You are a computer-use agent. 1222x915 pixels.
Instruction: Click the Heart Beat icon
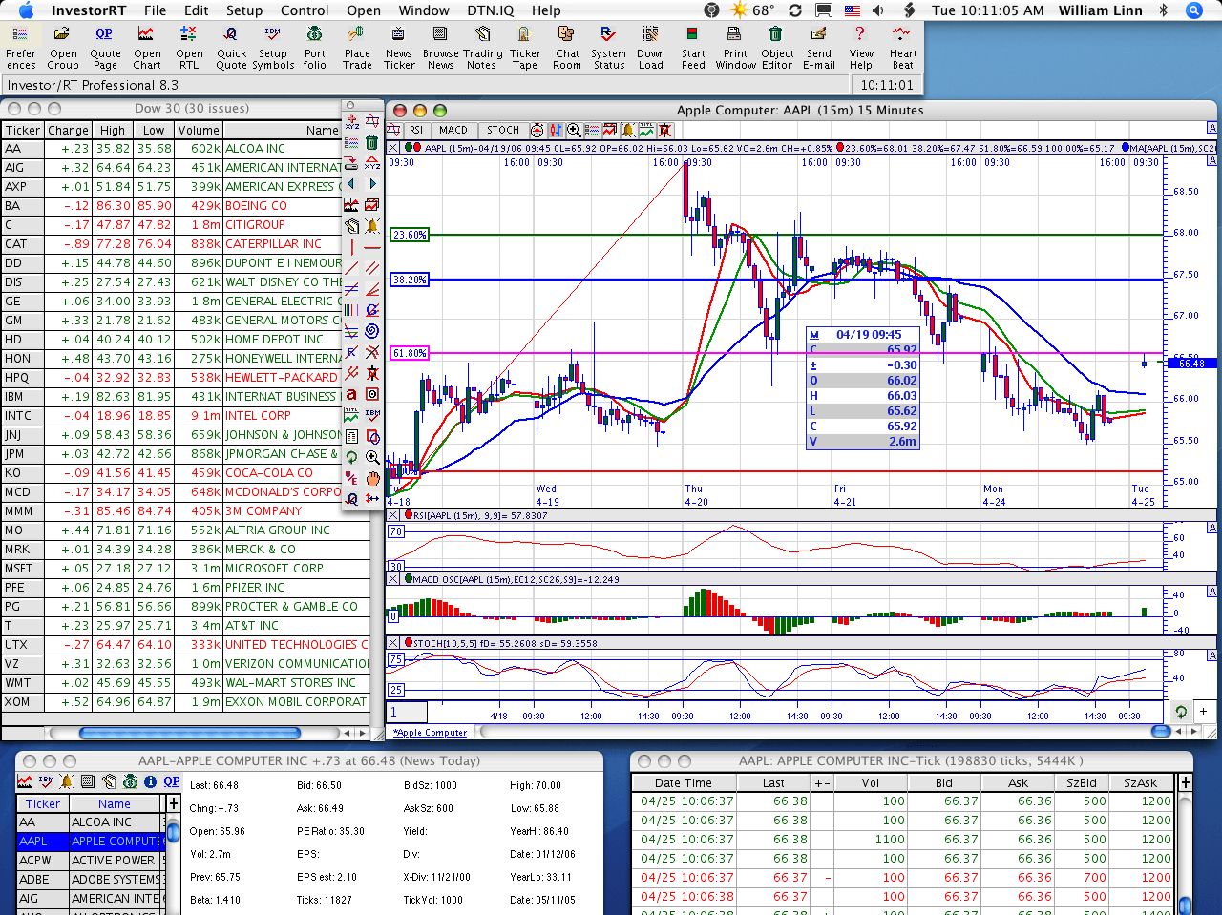pos(903,47)
